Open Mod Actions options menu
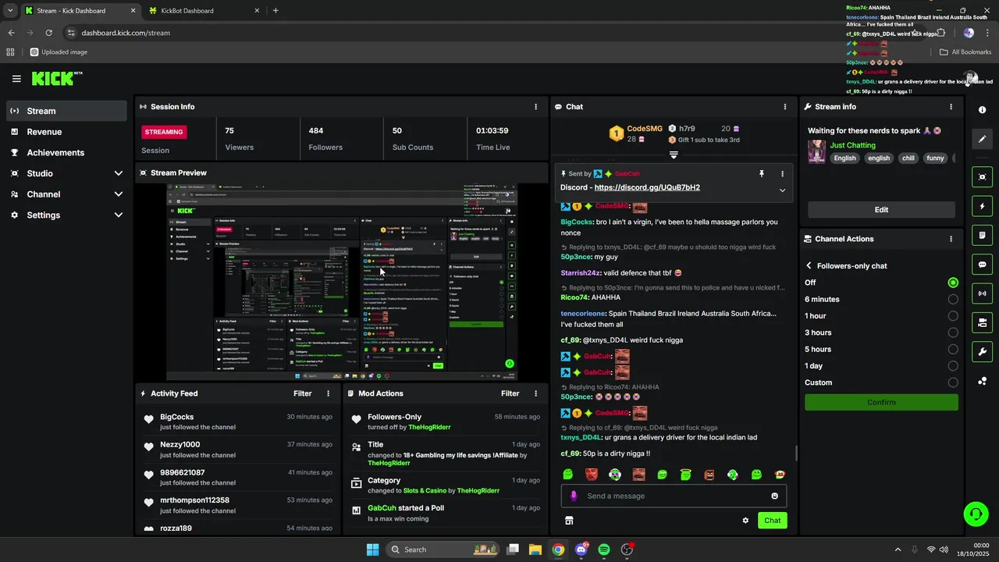 tap(535, 393)
